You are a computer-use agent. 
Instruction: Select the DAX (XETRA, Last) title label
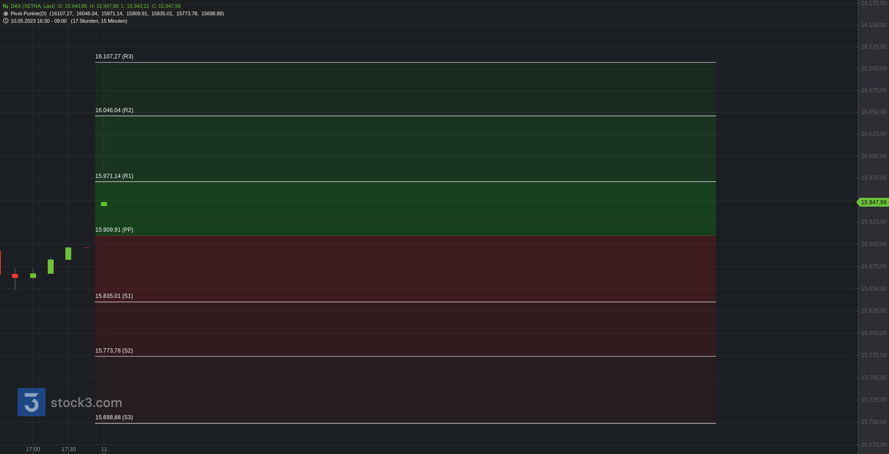click(x=33, y=6)
